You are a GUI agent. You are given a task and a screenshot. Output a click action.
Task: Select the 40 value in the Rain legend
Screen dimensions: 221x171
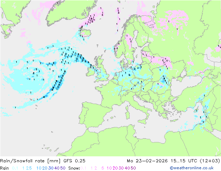(x=57, y=168)
